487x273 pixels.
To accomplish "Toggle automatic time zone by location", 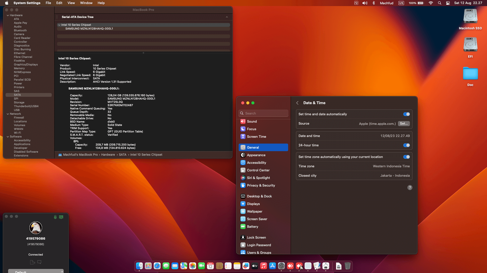I will [406, 157].
